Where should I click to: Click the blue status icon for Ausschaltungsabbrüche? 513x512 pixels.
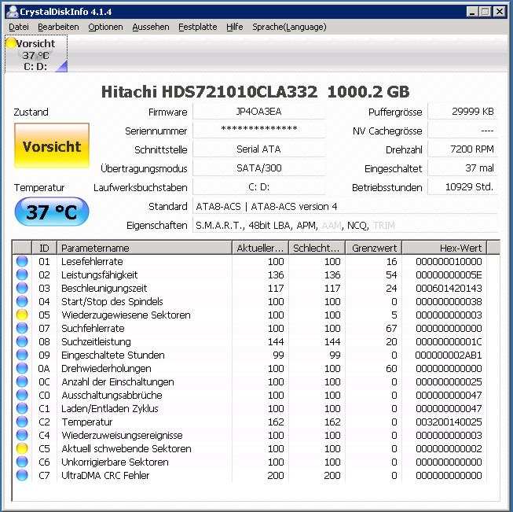(x=22, y=395)
